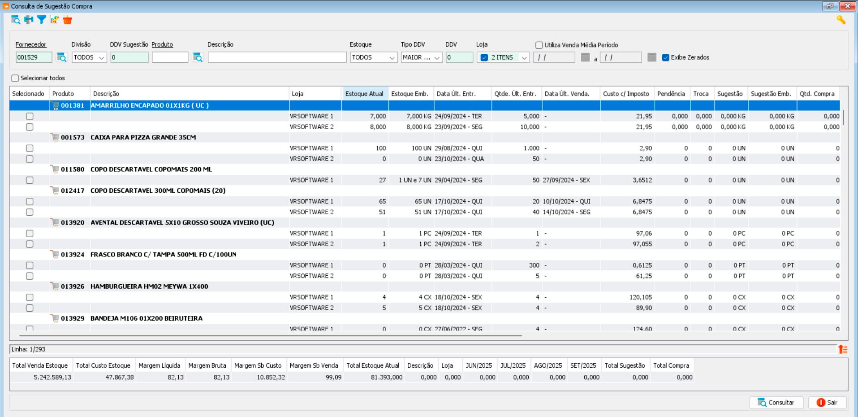Click the orange shopping basket icon
The height and width of the screenshot is (417, 858).
68,20
